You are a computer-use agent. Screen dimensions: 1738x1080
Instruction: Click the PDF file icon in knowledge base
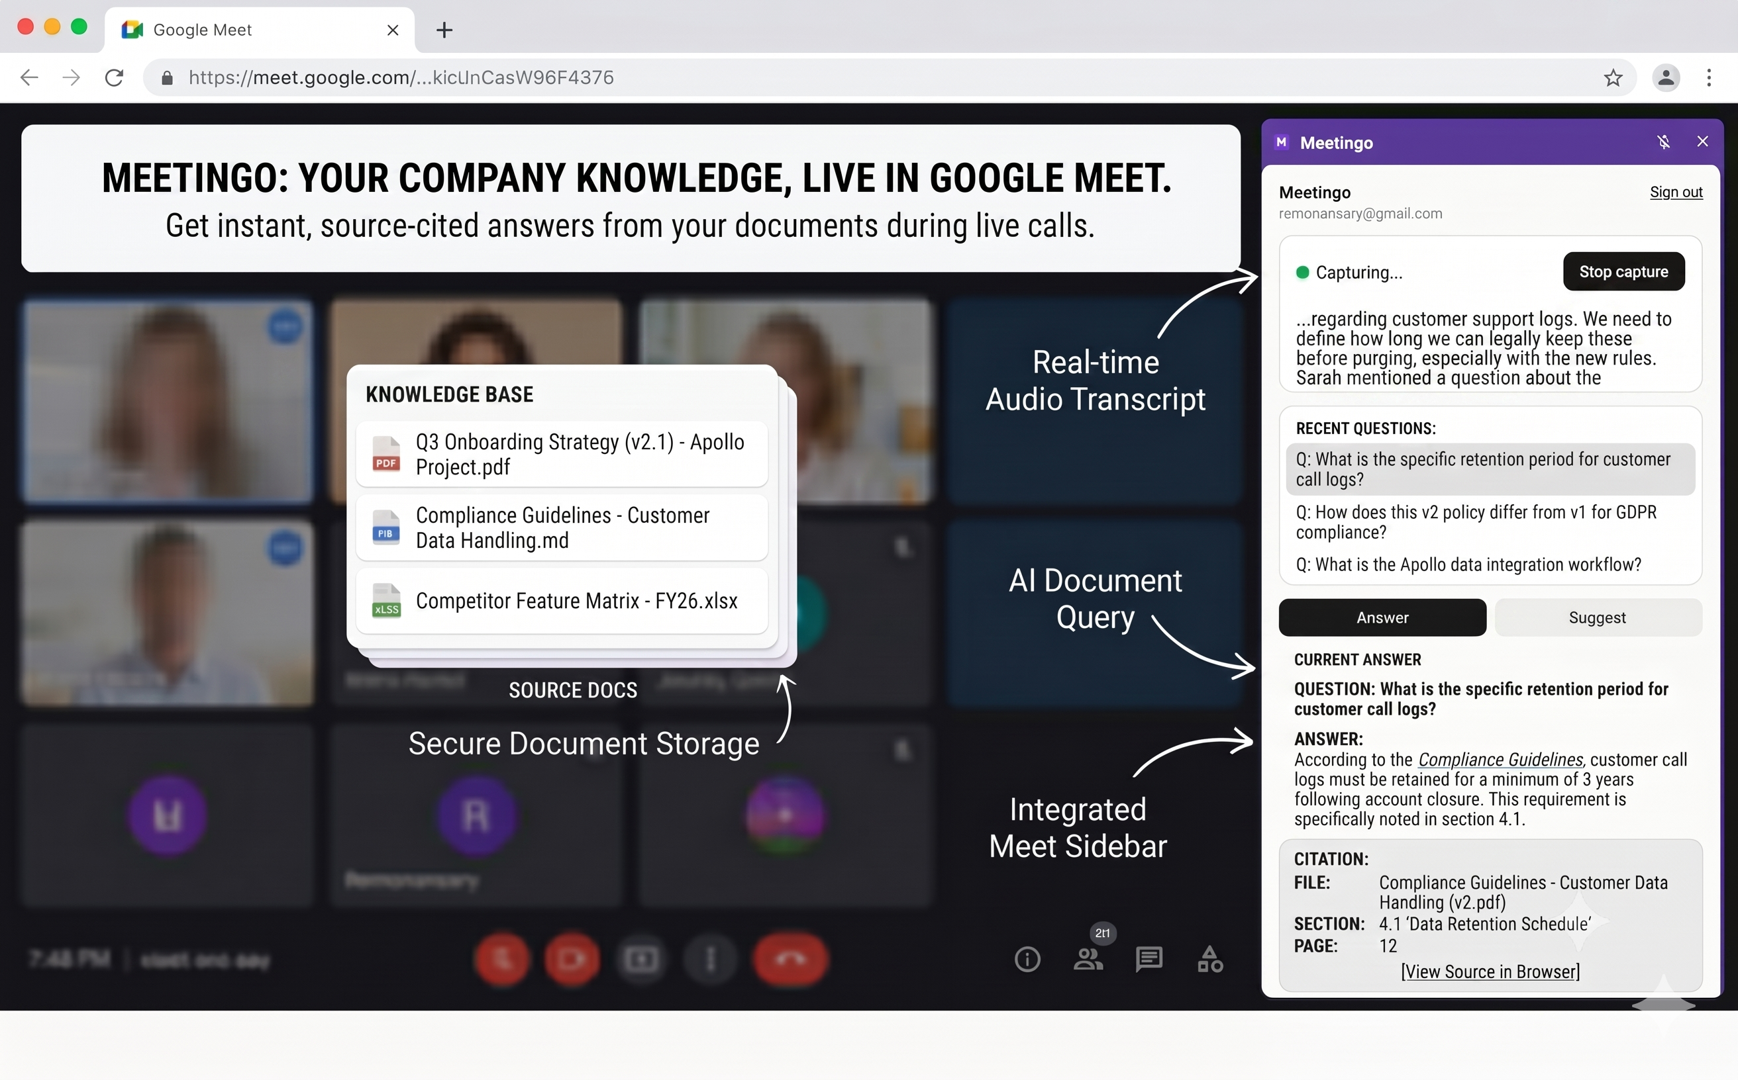[386, 454]
